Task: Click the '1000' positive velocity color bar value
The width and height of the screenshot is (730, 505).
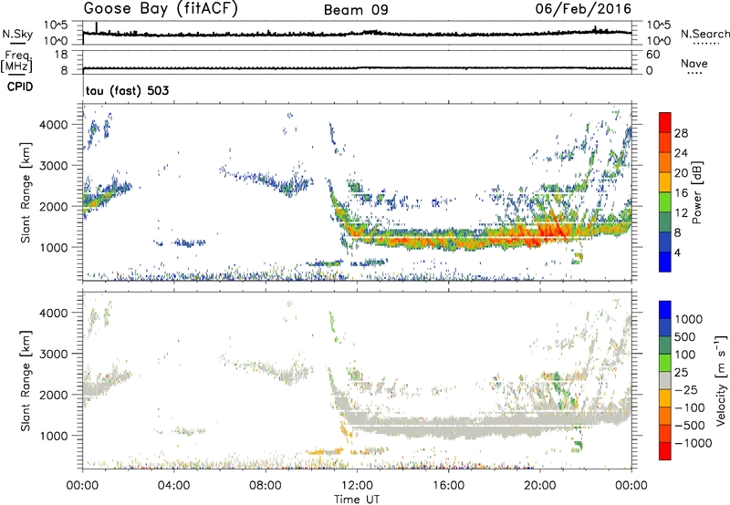Action: click(x=689, y=319)
